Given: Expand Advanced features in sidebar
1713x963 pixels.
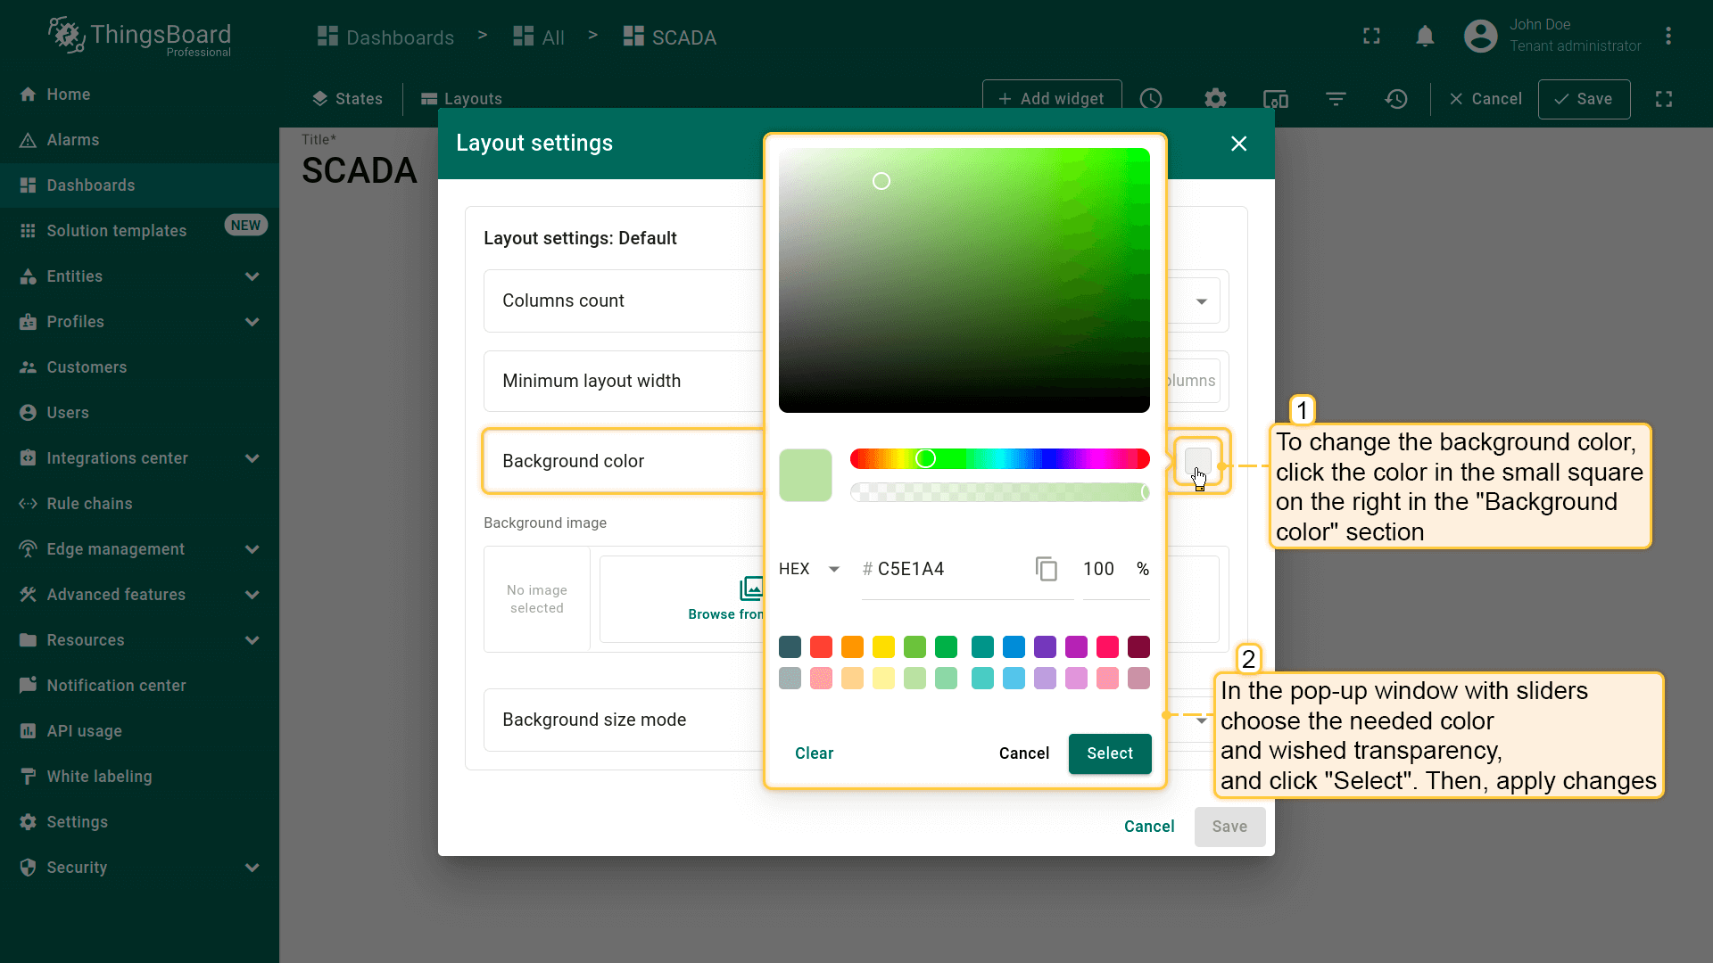Looking at the screenshot, I should 252,595.
